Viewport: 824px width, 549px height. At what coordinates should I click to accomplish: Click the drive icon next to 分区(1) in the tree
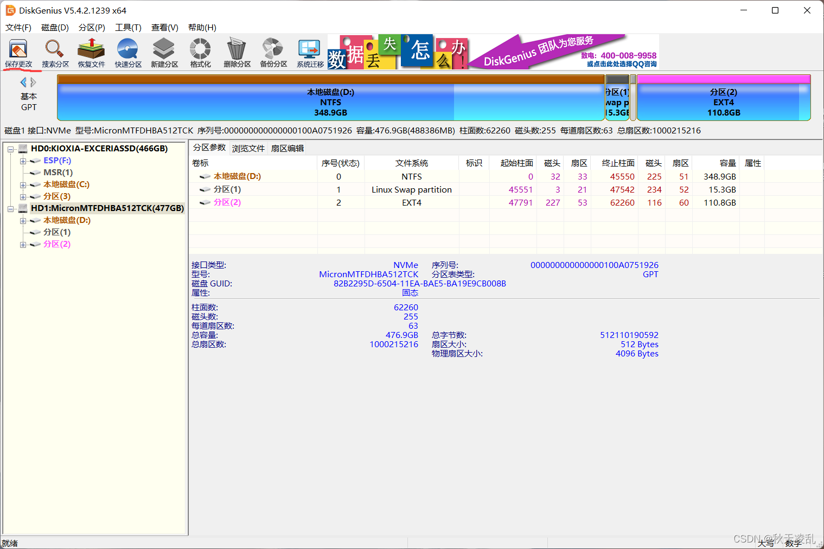pos(36,232)
